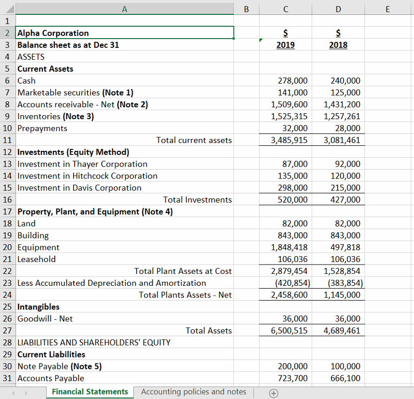The image size is (414, 399).
Task: Select column E by clicking its header
Action: [388, 8]
